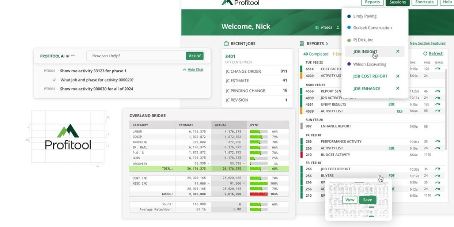Click the report preview thumbnail
This screenshot has height=227, width=454.
pos(359,200)
